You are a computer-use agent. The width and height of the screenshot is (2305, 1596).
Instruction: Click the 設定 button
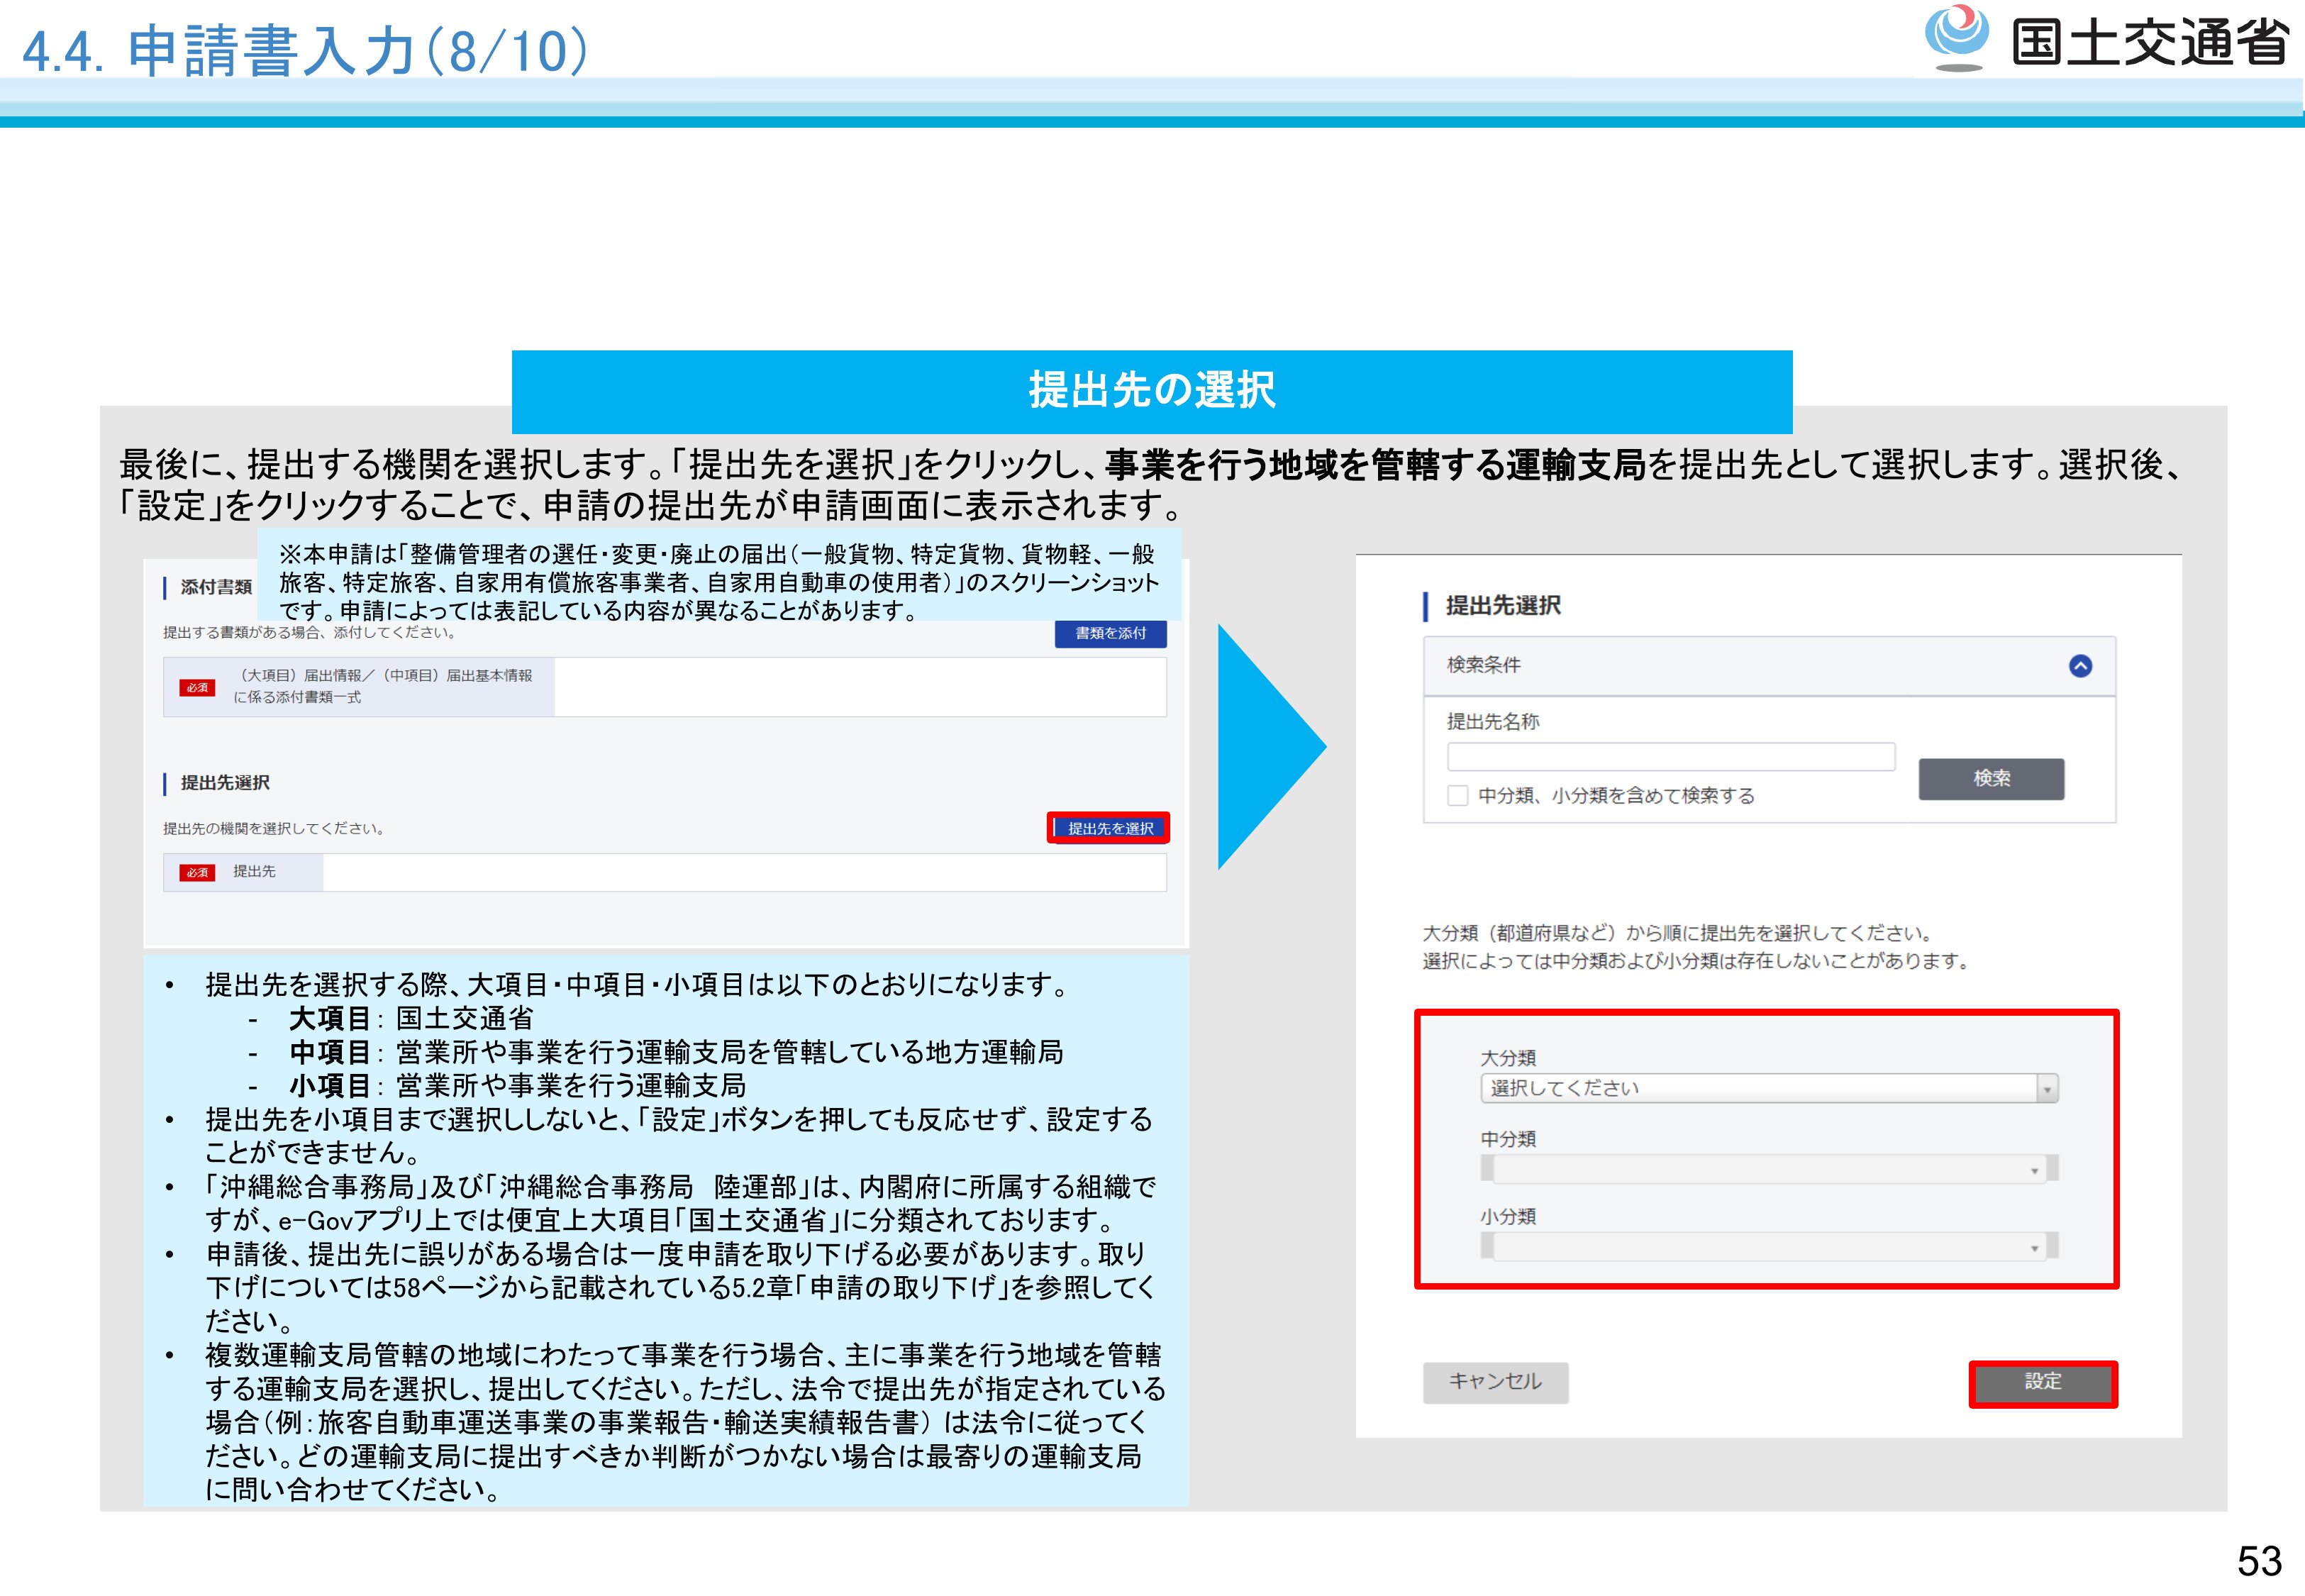click(2042, 1383)
